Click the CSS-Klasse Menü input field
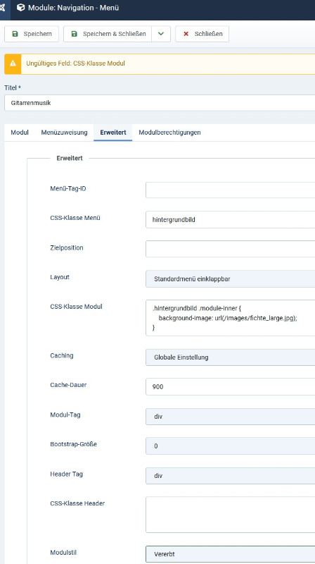315x564 pixels. pyautogui.click(x=231, y=219)
